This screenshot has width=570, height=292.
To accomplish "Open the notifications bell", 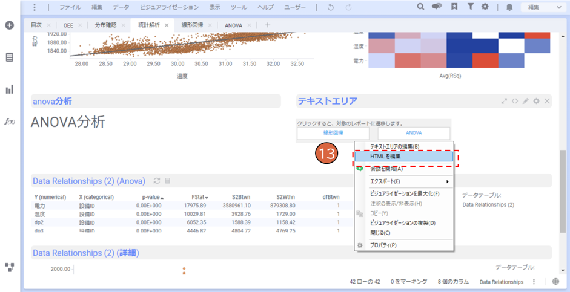I will pyautogui.click(x=509, y=7).
